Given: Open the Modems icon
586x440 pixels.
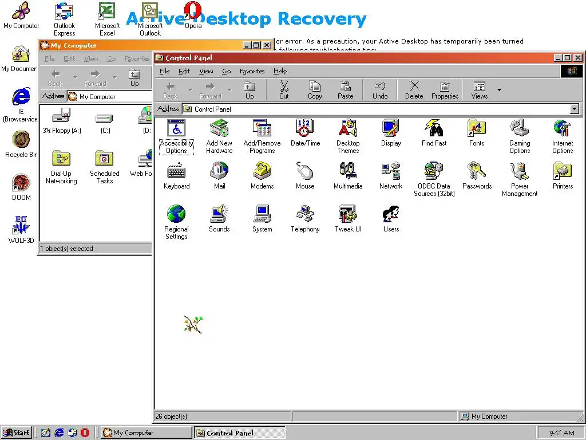Looking at the screenshot, I should pyautogui.click(x=262, y=176).
